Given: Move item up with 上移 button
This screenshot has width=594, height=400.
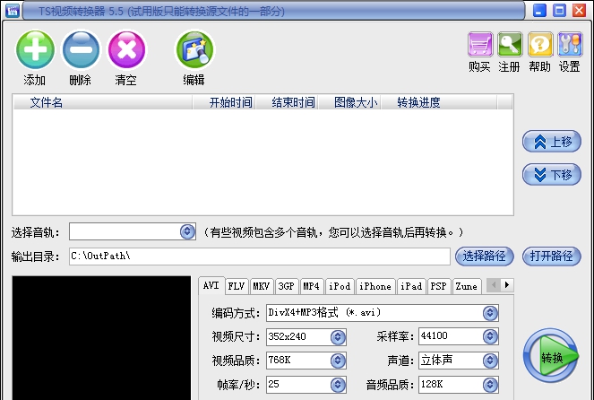Looking at the screenshot, I should click(x=552, y=142).
